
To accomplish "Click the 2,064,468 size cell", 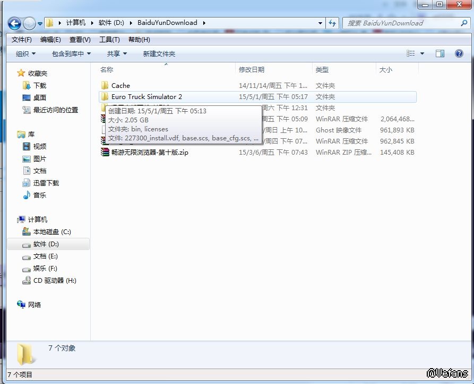I will tap(397, 119).
